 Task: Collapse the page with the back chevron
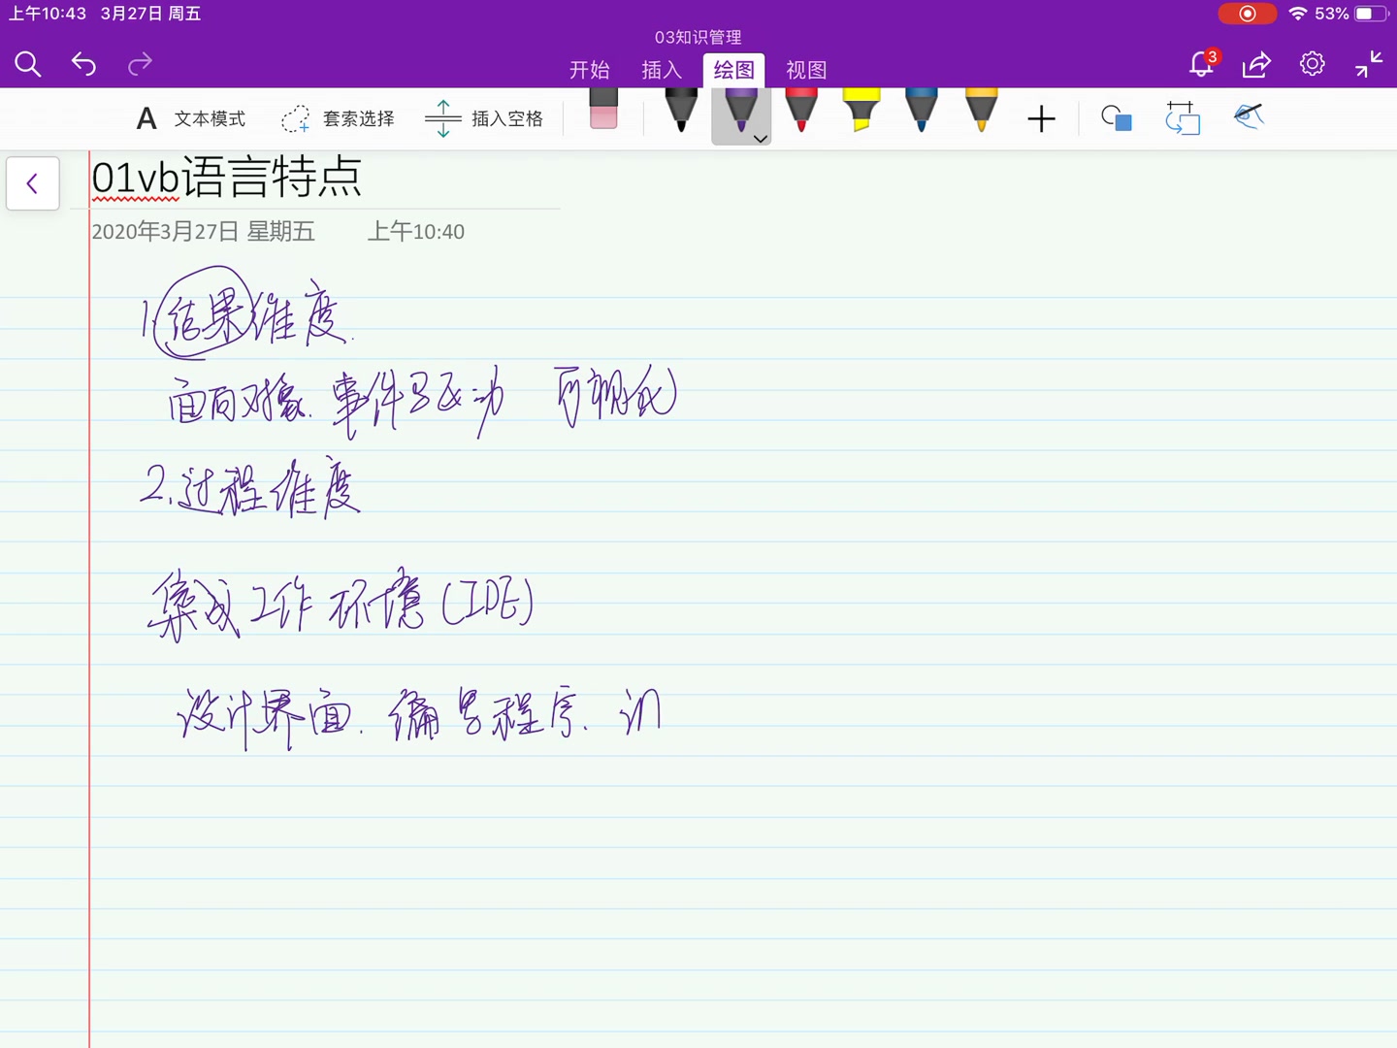point(32,183)
